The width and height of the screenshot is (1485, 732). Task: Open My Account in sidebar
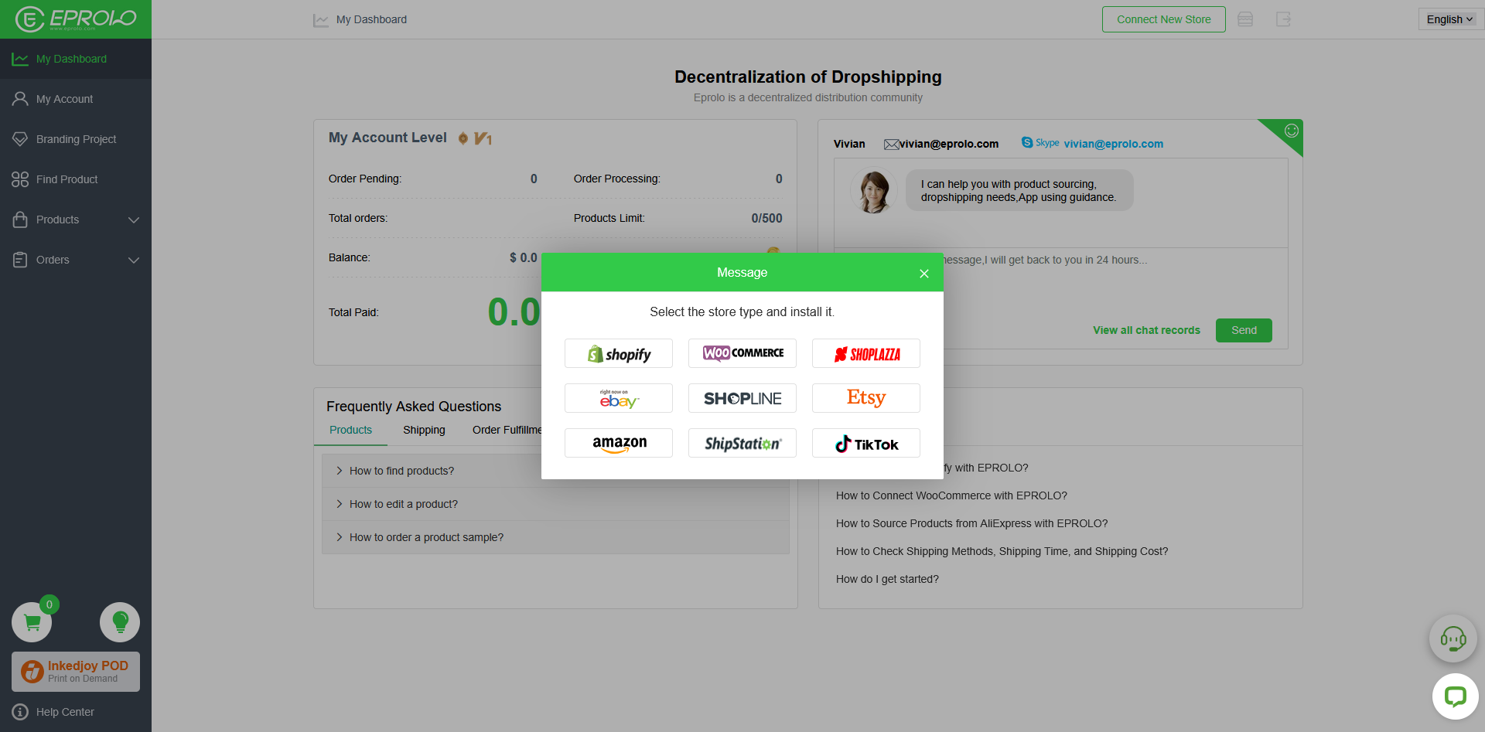click(76, 99)
